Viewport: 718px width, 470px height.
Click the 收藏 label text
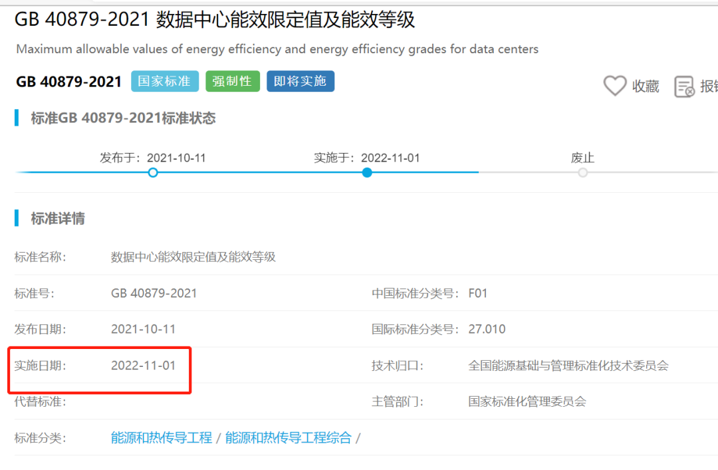(645, 86)
